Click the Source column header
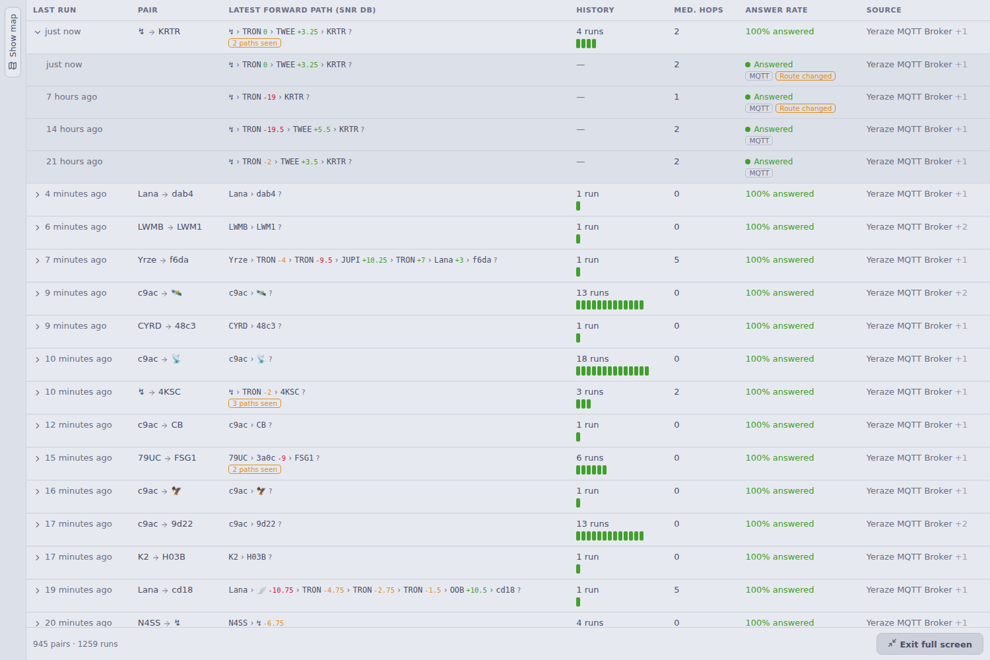The width and height of the screenshot is (990, 660). click(x=884, y=10)
